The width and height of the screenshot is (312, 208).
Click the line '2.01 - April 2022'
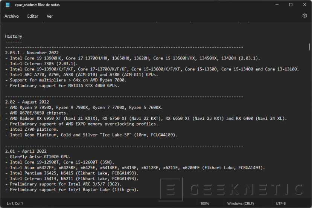point(26,151)
